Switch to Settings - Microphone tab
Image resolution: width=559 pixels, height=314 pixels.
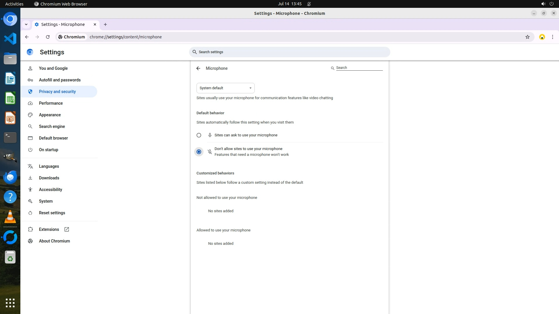coord(63,24)
